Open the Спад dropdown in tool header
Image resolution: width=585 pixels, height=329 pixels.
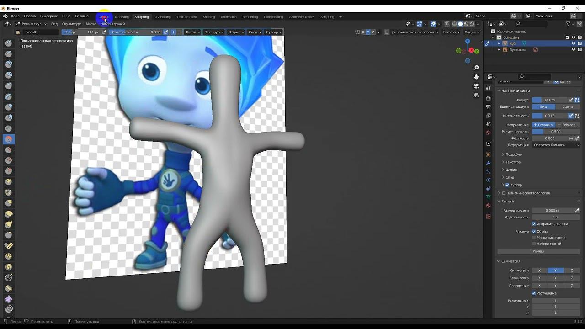[255, 32]
